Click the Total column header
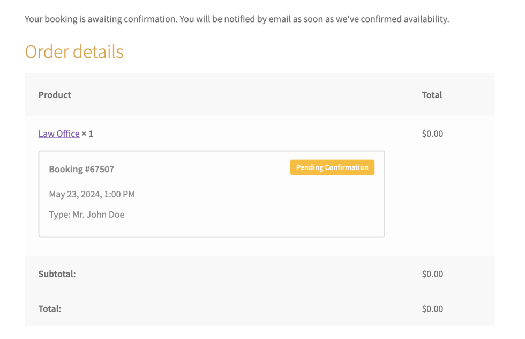Image resolution: width=525 pixels, height=339 pixels. pos(432,95)
